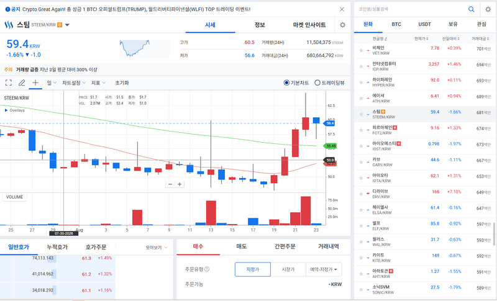Viewport: 497px width, 301px height.
Task: Click the market list scrollbar
Action: (494, 233)
